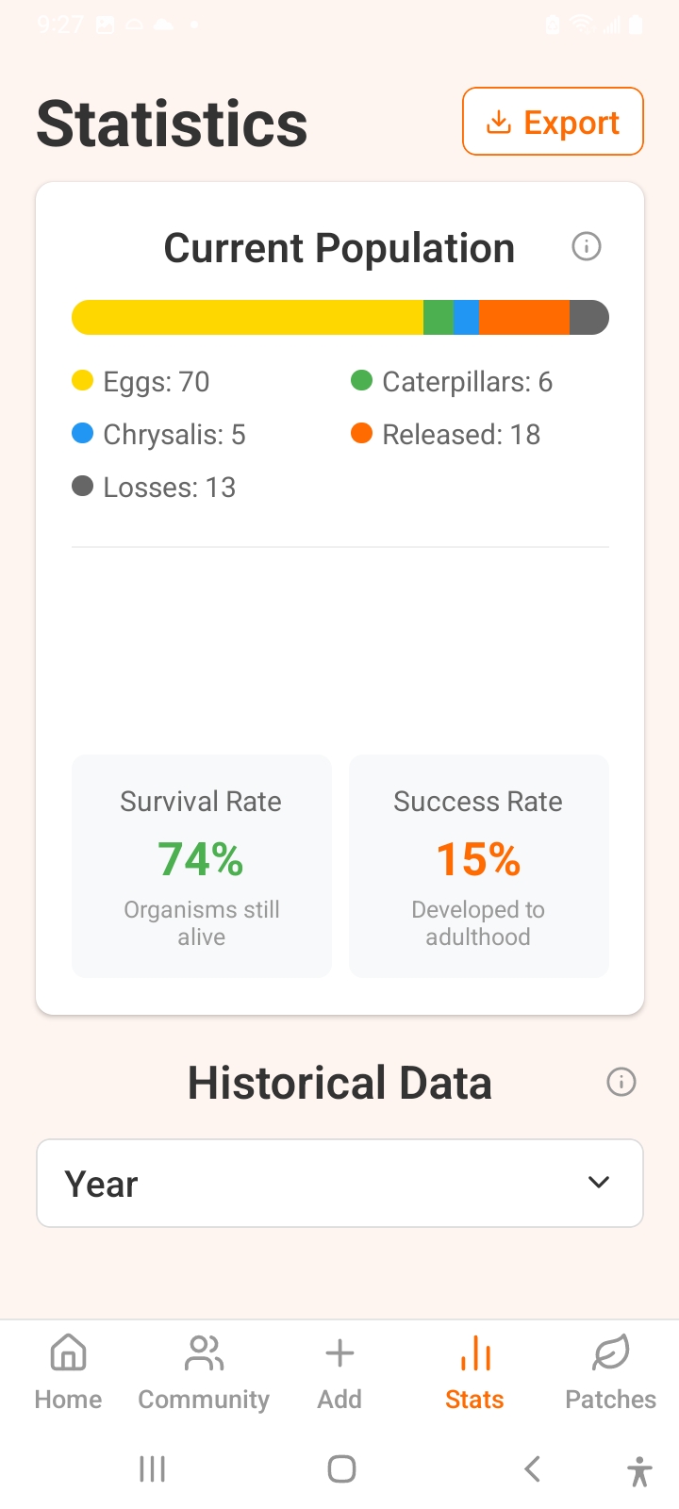Tap the Current Population info icon
The width and height of the screenshot is (679, 1509).
[587, 247]
